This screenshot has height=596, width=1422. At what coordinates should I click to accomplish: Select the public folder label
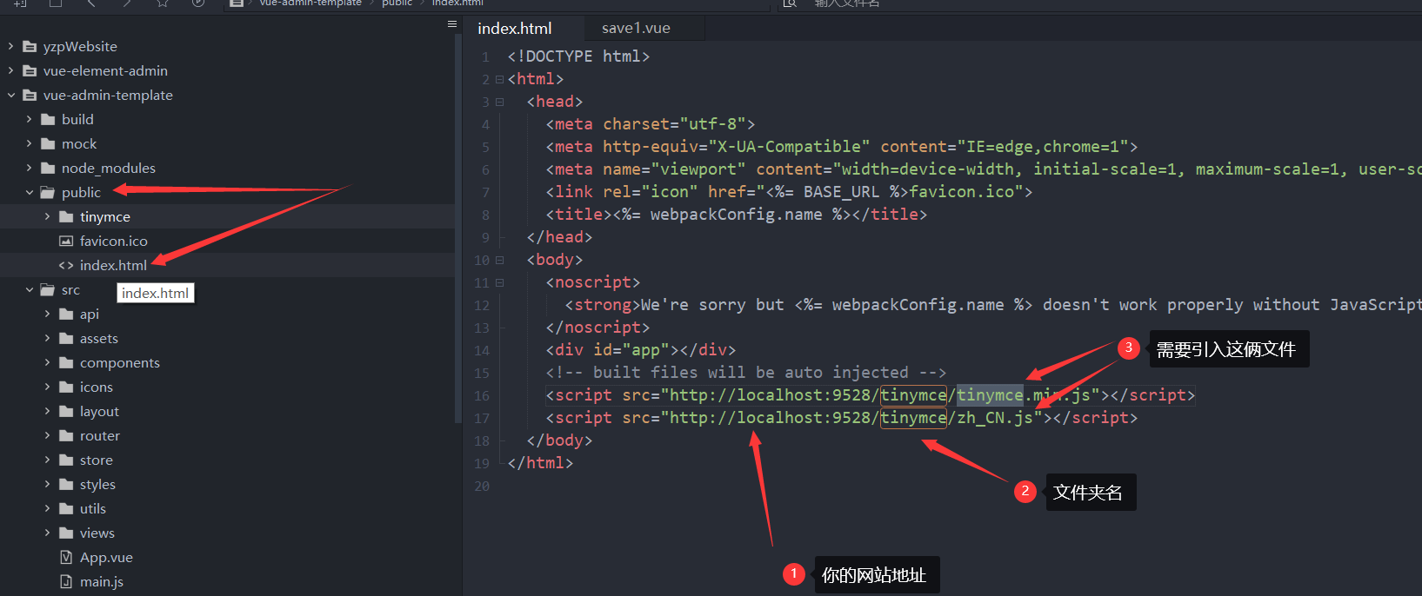point(81,192)
